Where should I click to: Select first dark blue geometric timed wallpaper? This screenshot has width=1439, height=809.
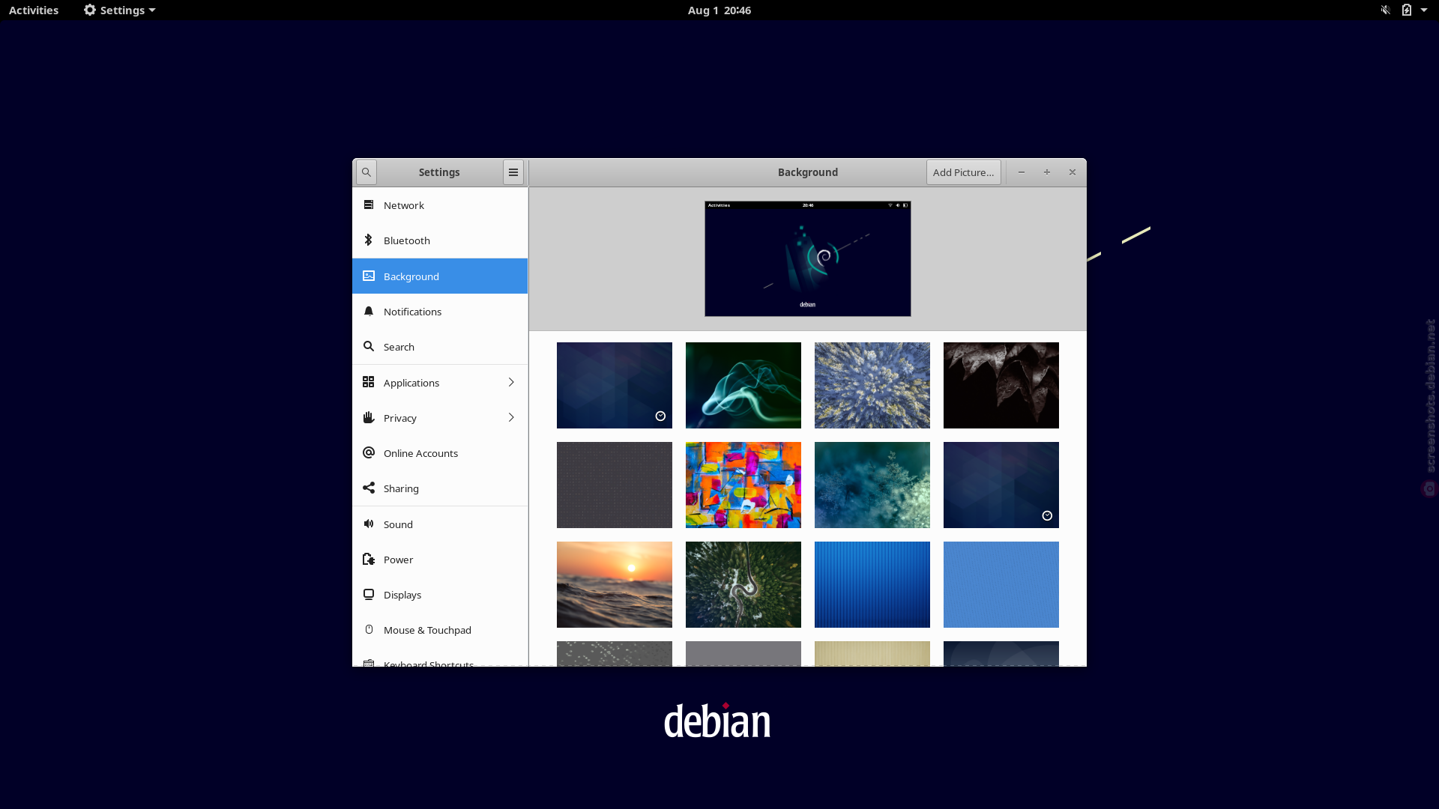click(615, 385)
